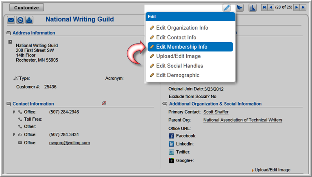This screenshot has height=177, width=312.
Task: Collapse Additional Organization & Social Information section
Action: click(165, 104)
